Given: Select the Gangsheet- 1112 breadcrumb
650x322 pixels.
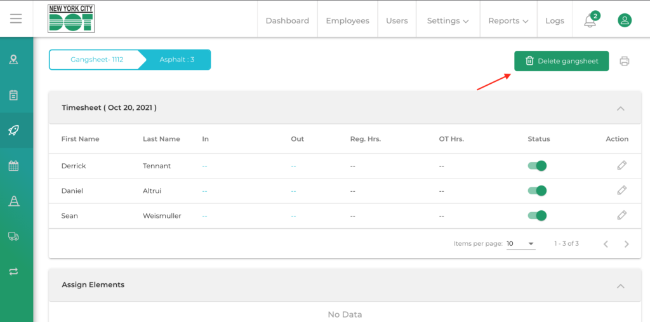Looking at the screenshot, I should tap(96, 60).
